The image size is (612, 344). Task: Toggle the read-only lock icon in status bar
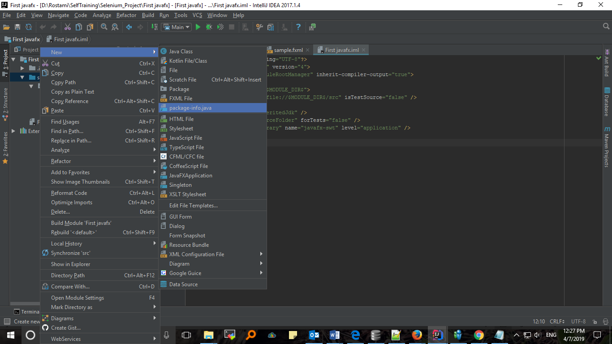[x=595, y=322]
